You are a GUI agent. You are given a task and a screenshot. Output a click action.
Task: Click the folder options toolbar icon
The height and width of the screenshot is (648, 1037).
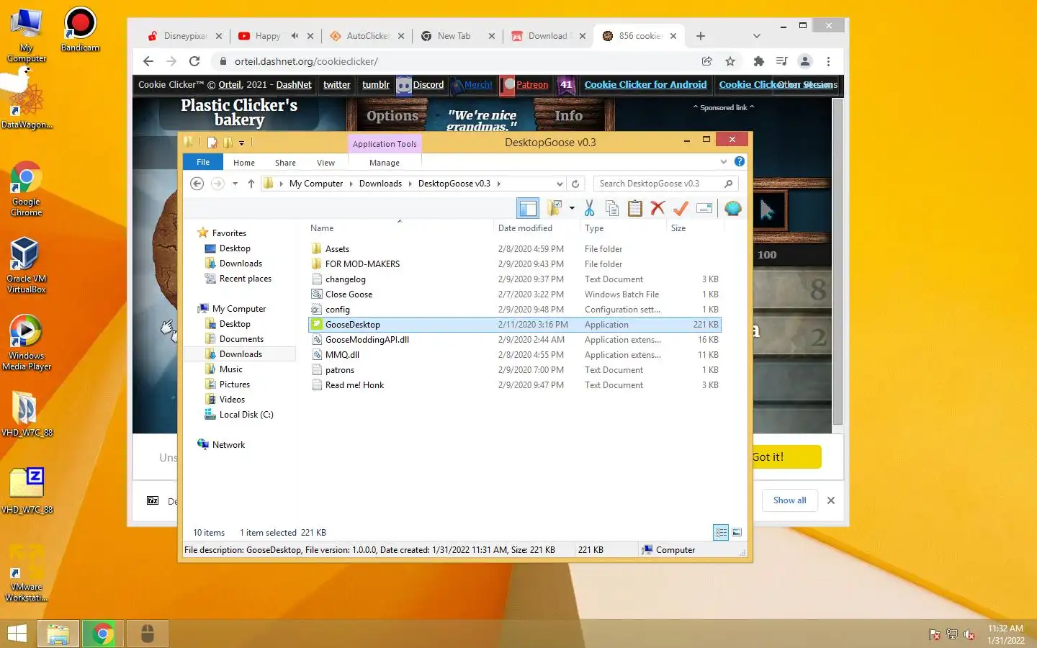[x=554, y=208]
